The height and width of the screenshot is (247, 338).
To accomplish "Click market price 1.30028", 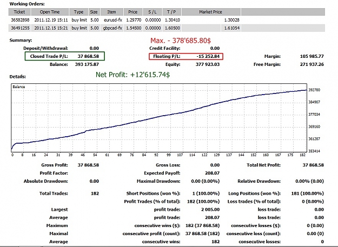I will [231, 20].
